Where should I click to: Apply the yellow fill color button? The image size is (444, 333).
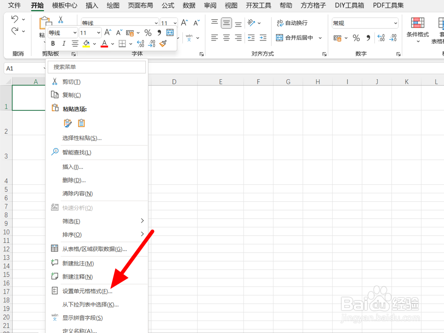pos(86,44)
